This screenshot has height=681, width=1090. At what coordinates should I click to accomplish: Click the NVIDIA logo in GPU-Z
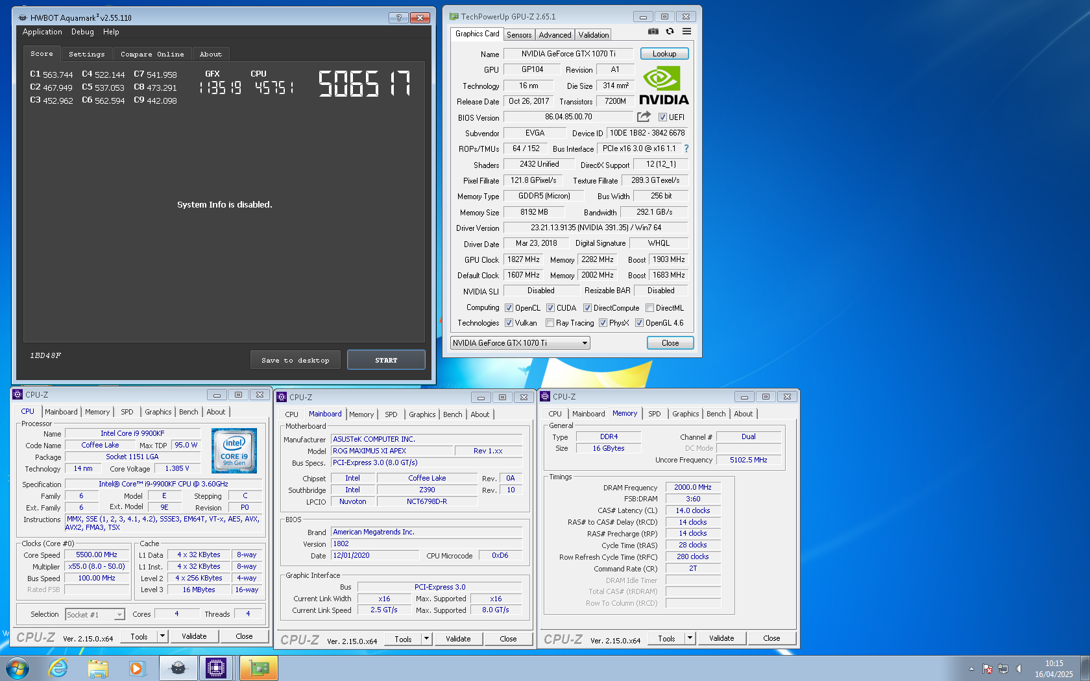click(664, 85)
